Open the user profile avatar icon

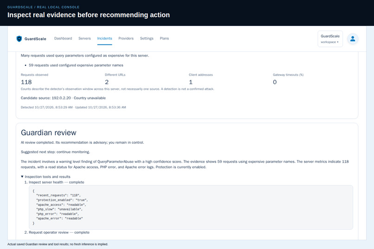[353, 39]
